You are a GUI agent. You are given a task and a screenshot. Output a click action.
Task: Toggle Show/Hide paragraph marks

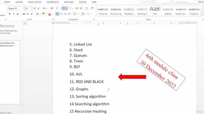(92, 8)
